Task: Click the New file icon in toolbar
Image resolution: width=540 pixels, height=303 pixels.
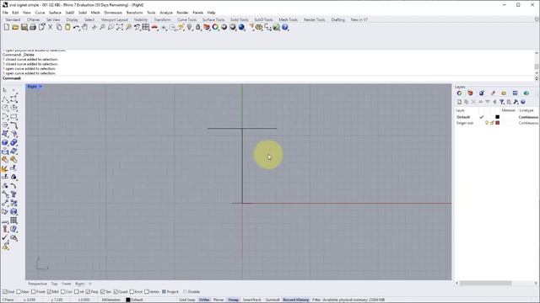Action: 7,27
